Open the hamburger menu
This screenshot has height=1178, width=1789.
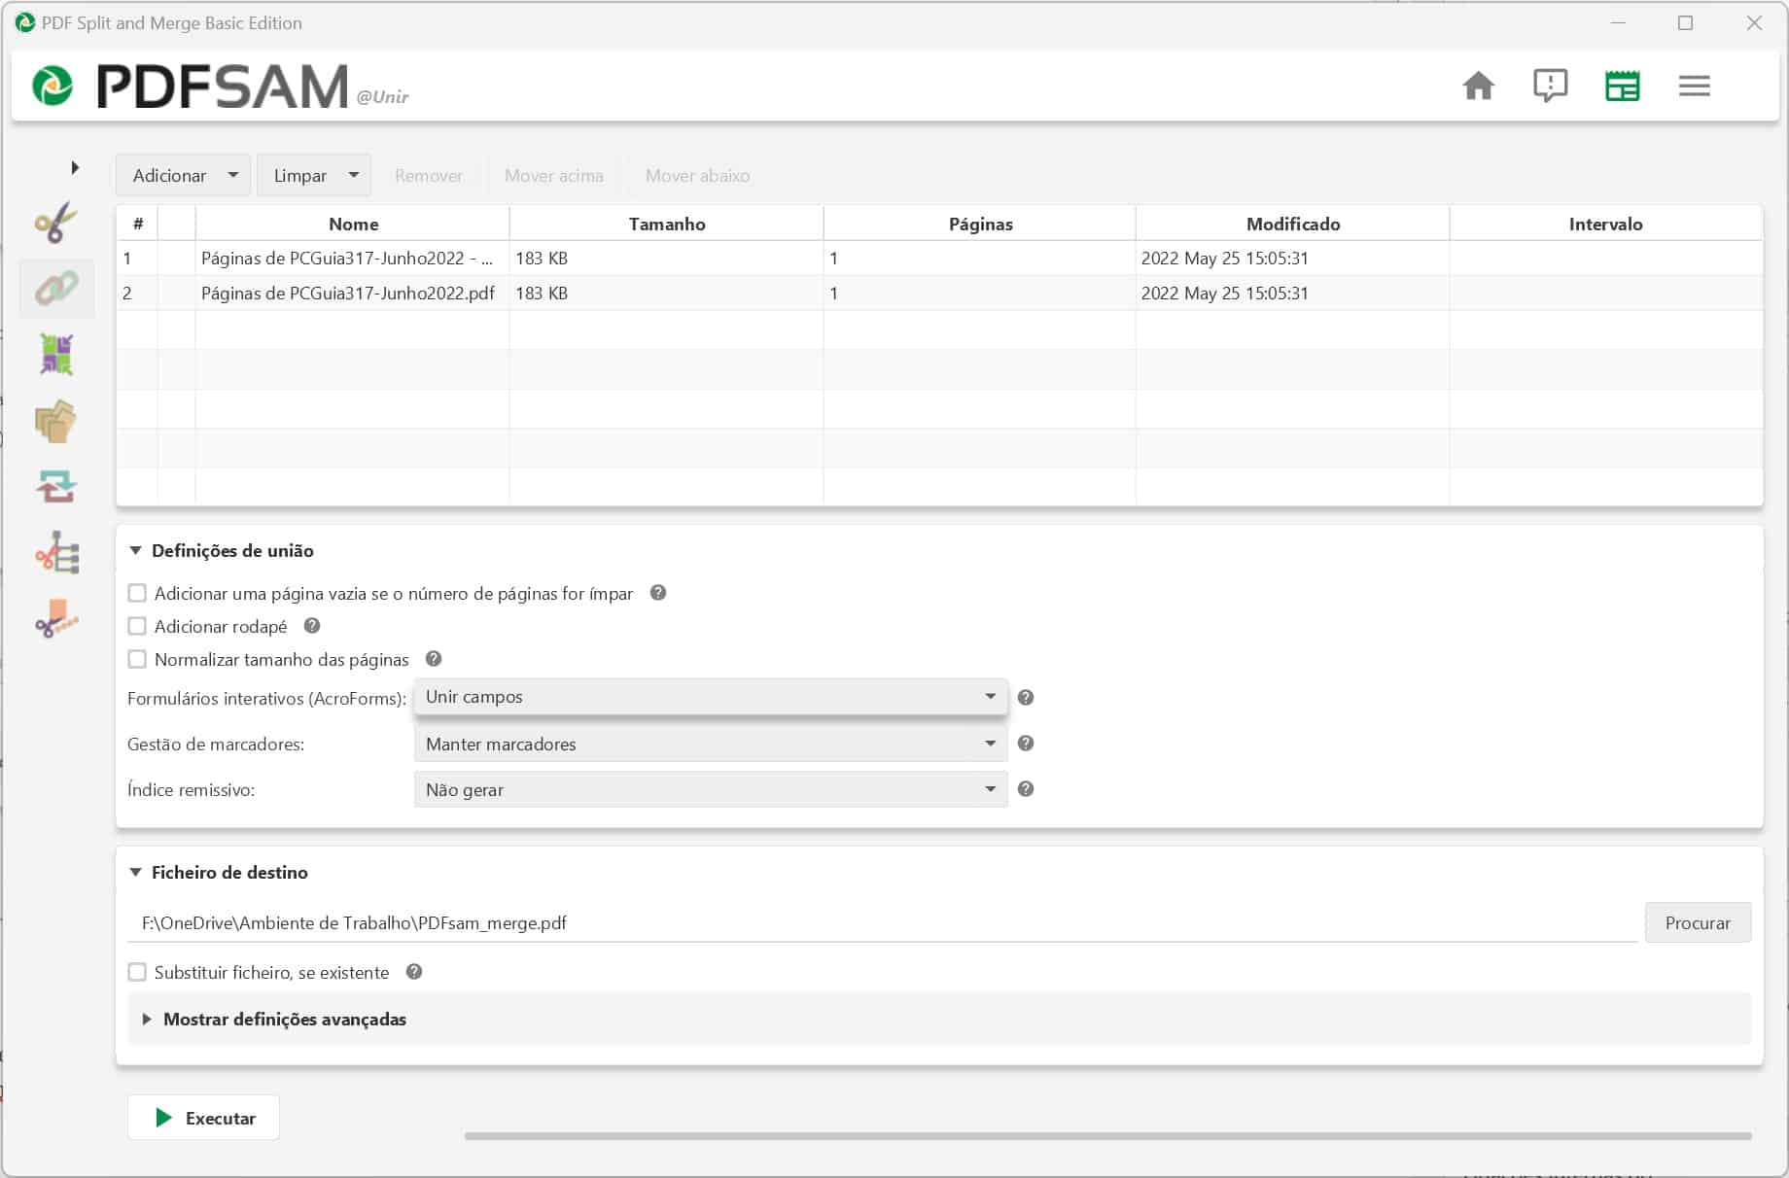pos(1694,86)
